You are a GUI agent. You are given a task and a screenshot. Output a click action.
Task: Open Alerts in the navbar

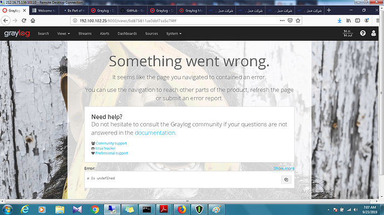[105, 33]
